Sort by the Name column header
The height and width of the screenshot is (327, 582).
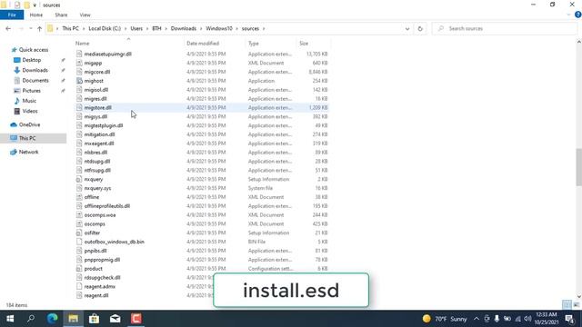pyautogui.click(x=83, y=44)
